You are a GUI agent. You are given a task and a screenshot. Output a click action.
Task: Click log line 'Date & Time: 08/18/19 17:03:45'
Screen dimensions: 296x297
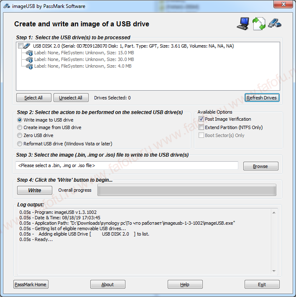coord(60,218)
